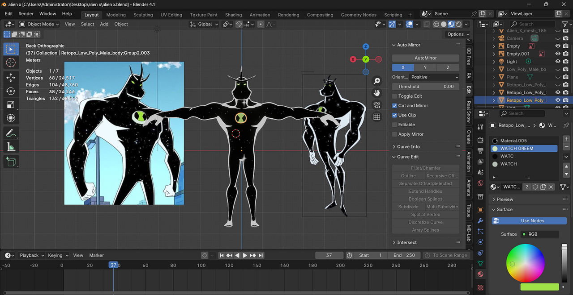Activate the Rotate tool

(11, 91)
